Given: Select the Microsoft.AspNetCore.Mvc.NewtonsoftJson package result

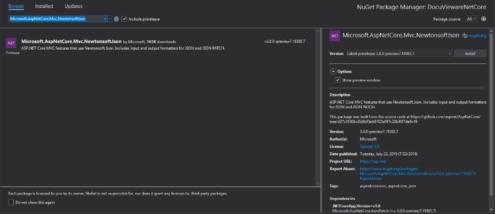Looking at the screenshot, I should (158, 46).
